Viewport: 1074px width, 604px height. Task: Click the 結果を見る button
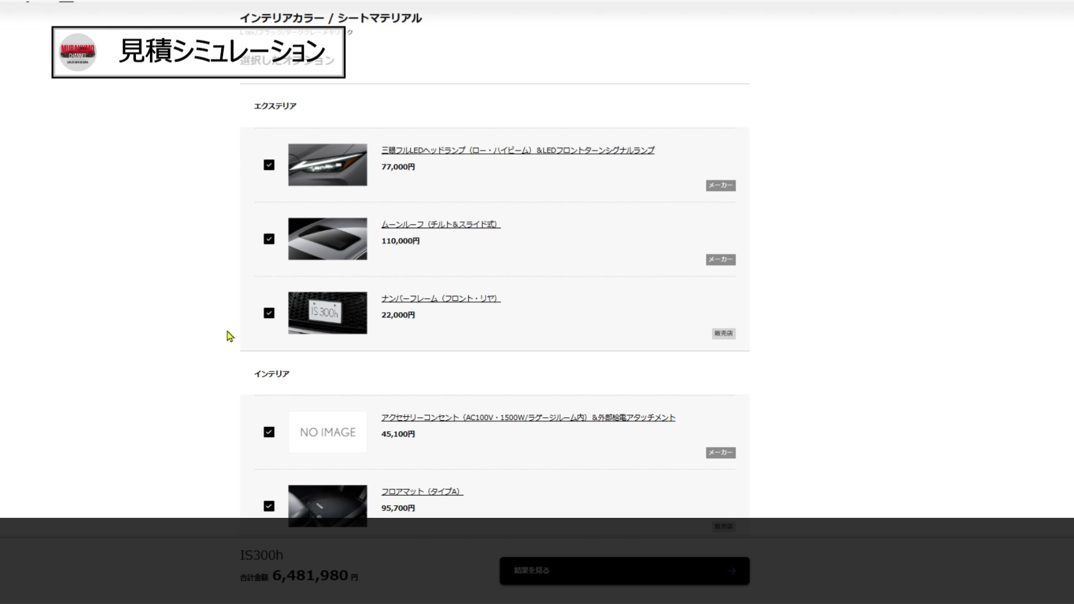624,571
